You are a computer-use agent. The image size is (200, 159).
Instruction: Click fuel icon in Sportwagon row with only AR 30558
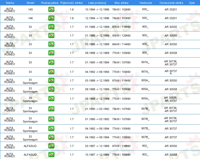pos(51,89)
